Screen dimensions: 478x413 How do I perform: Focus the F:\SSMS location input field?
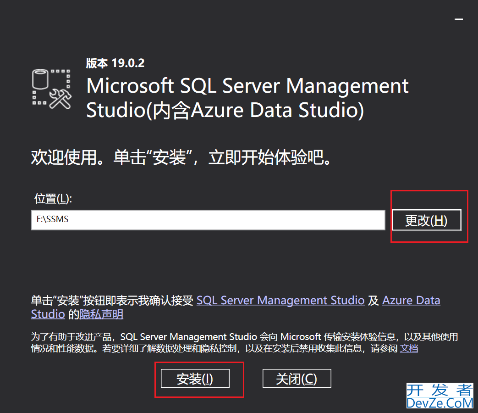[x=208, y=220]
